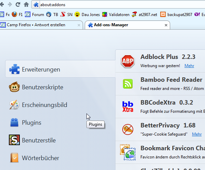The image size is (205, 170).
Task: Select the Bamboo Feed Reader title
Action: tap(172, 80)
